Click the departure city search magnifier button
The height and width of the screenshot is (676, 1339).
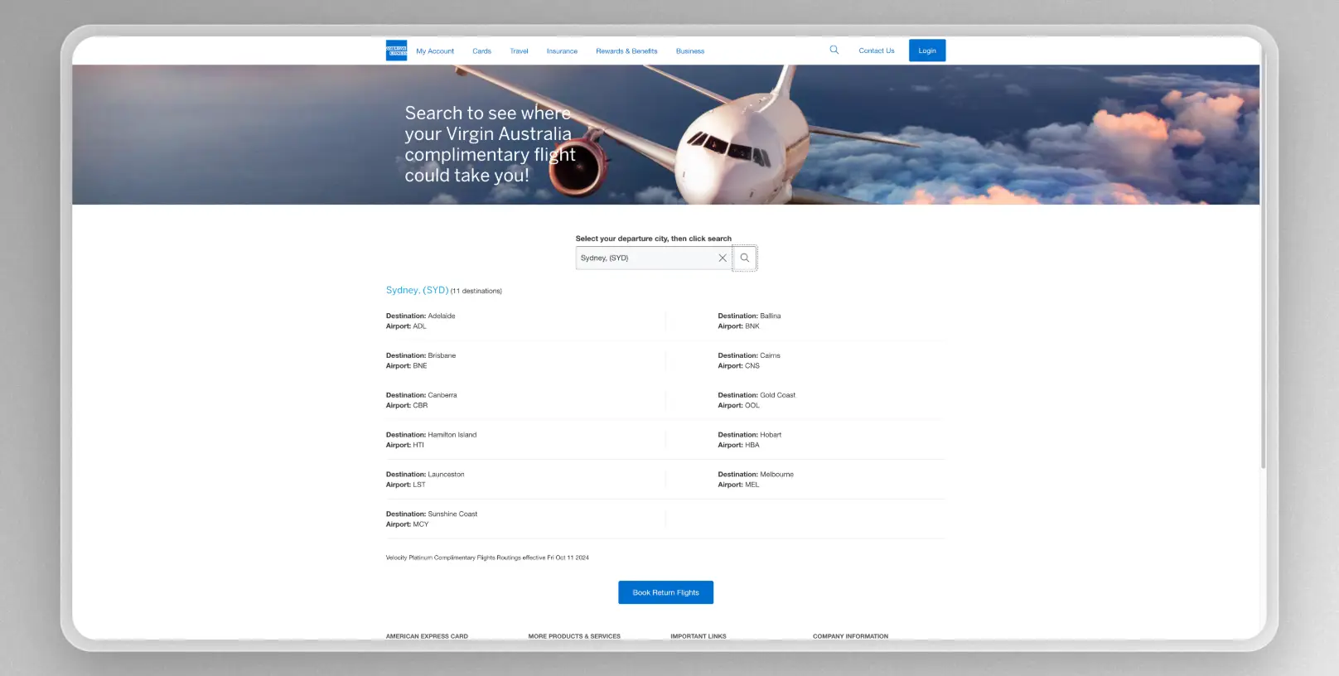click(x=745, y=258)
